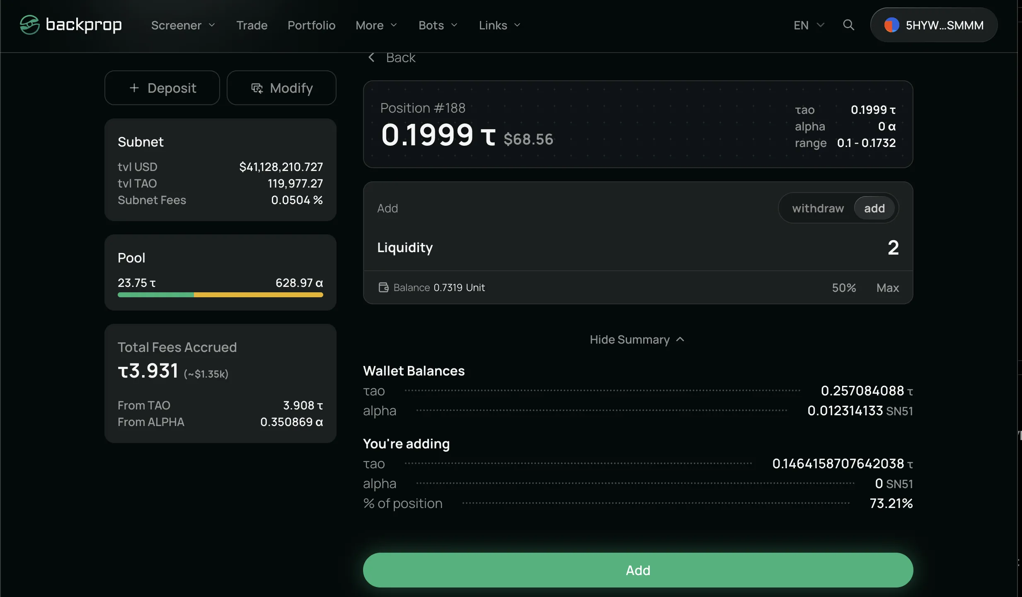Click From TAO value 3.908 τ
This screenshot has height=597, width=1022.
(303, 405)
